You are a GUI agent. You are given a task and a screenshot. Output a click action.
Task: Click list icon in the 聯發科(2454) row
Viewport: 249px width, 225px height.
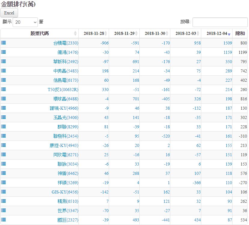(x=4, y=136)
